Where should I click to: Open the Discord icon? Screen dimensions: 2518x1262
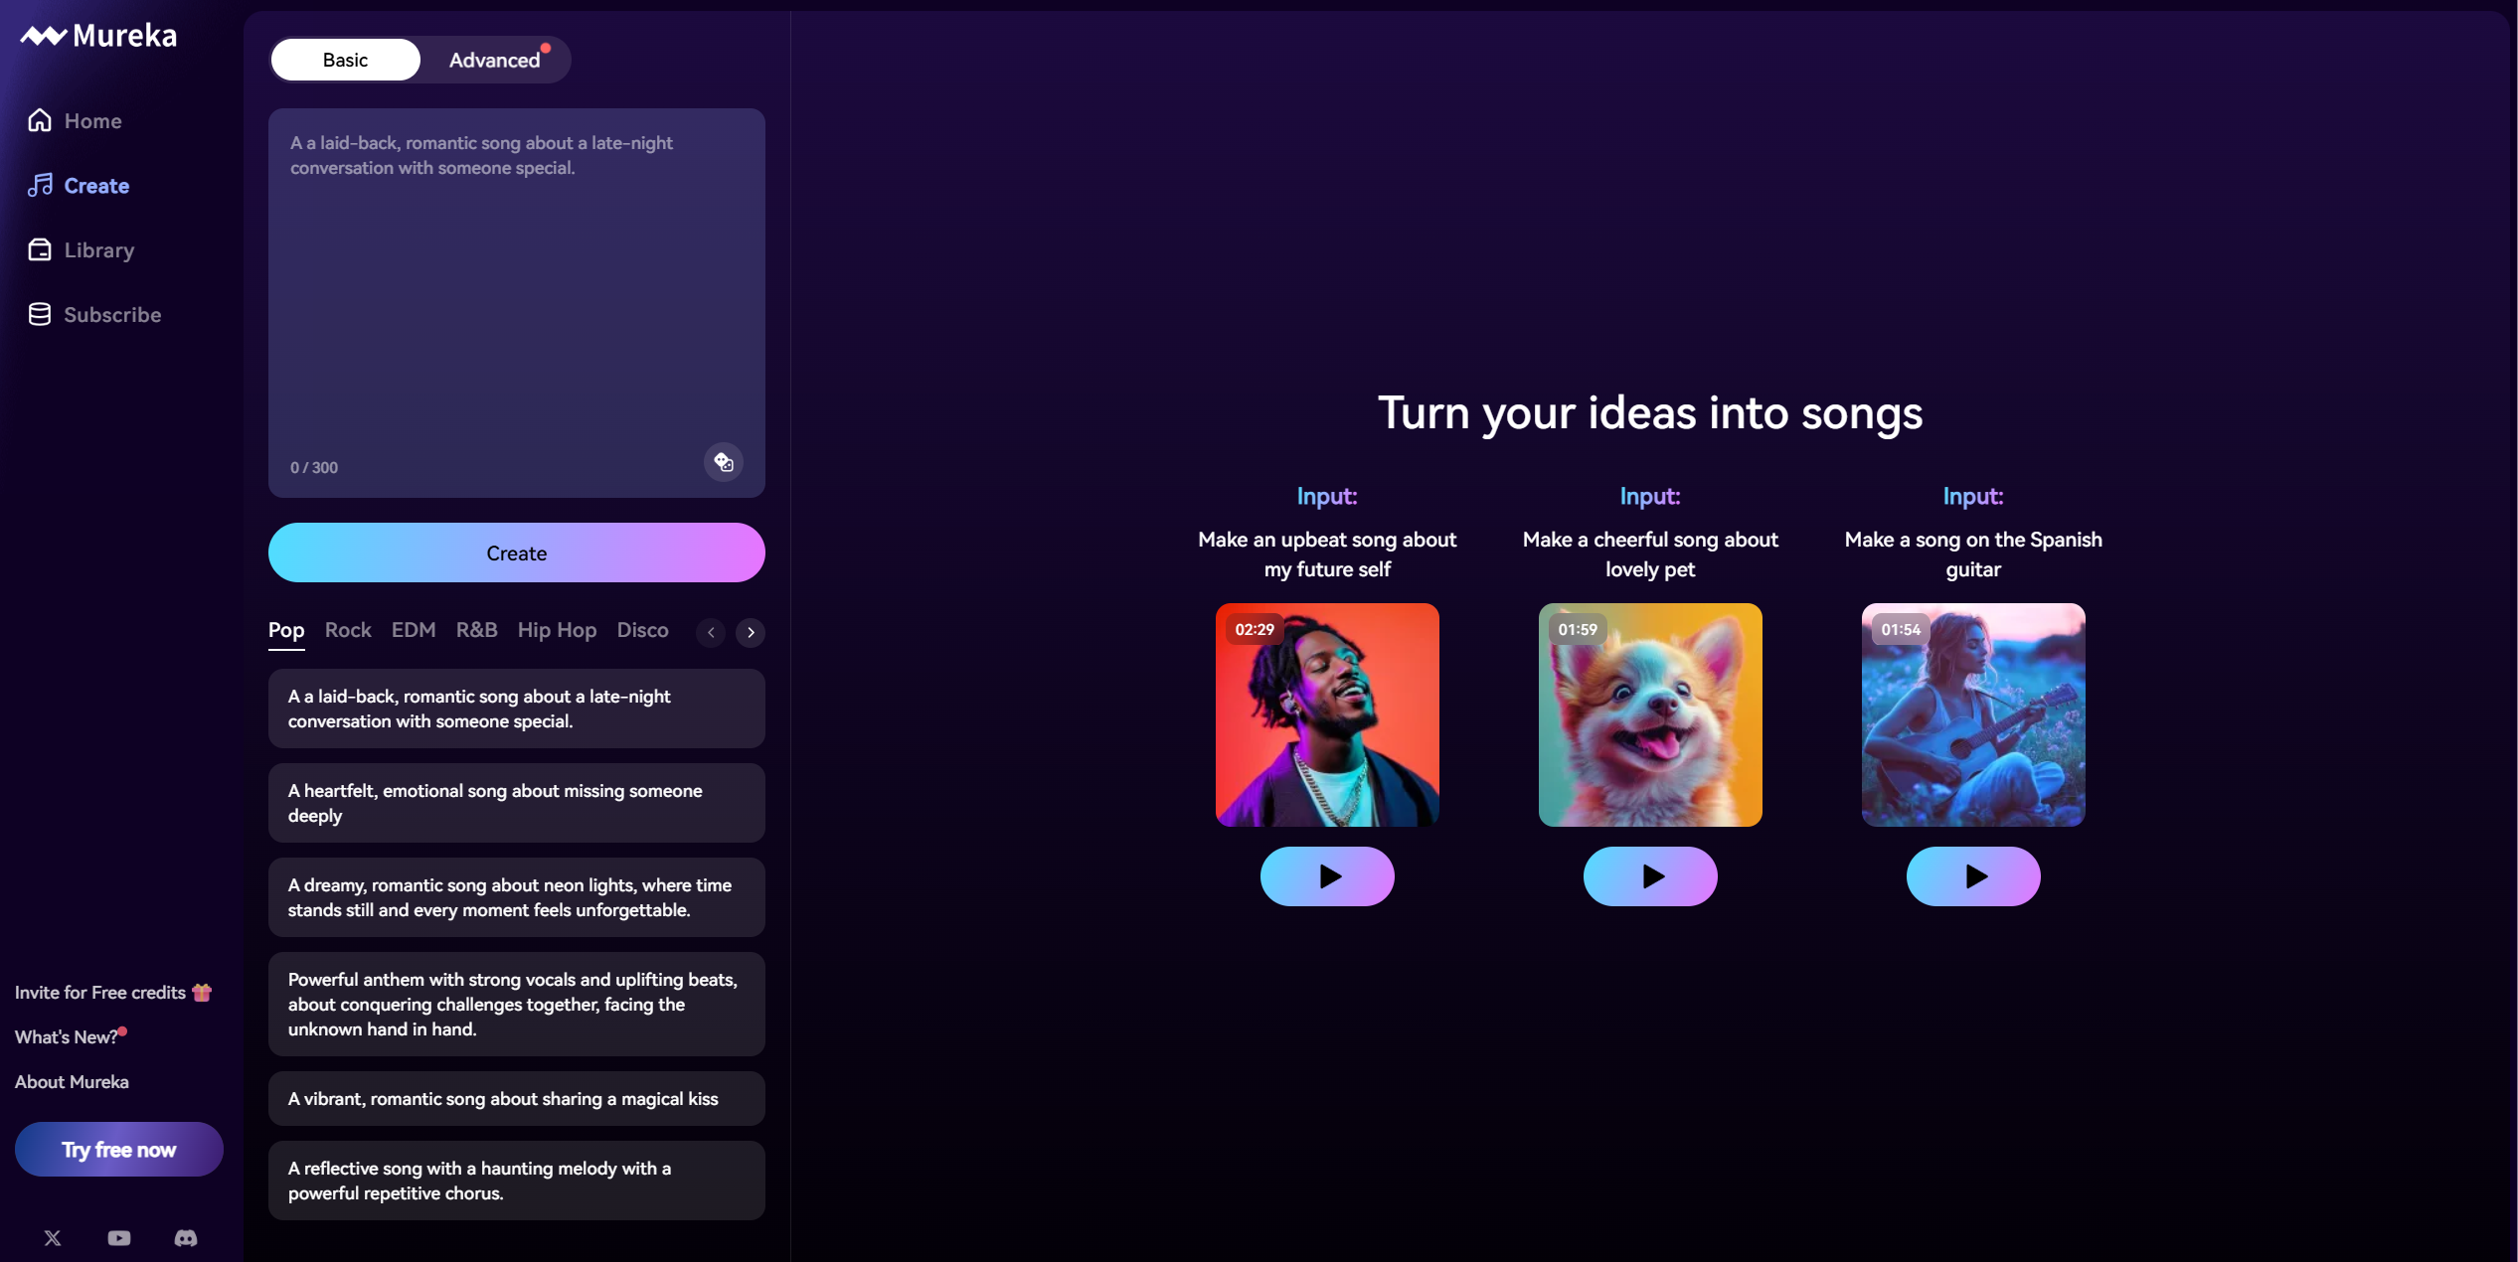pyautogui.click(x=186, y=1237)
